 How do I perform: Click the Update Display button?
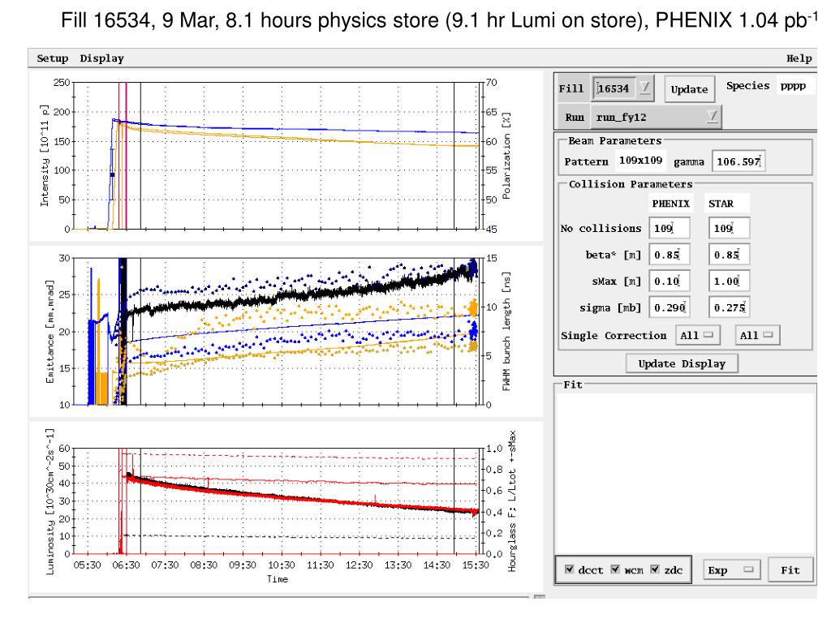[682, 363]
